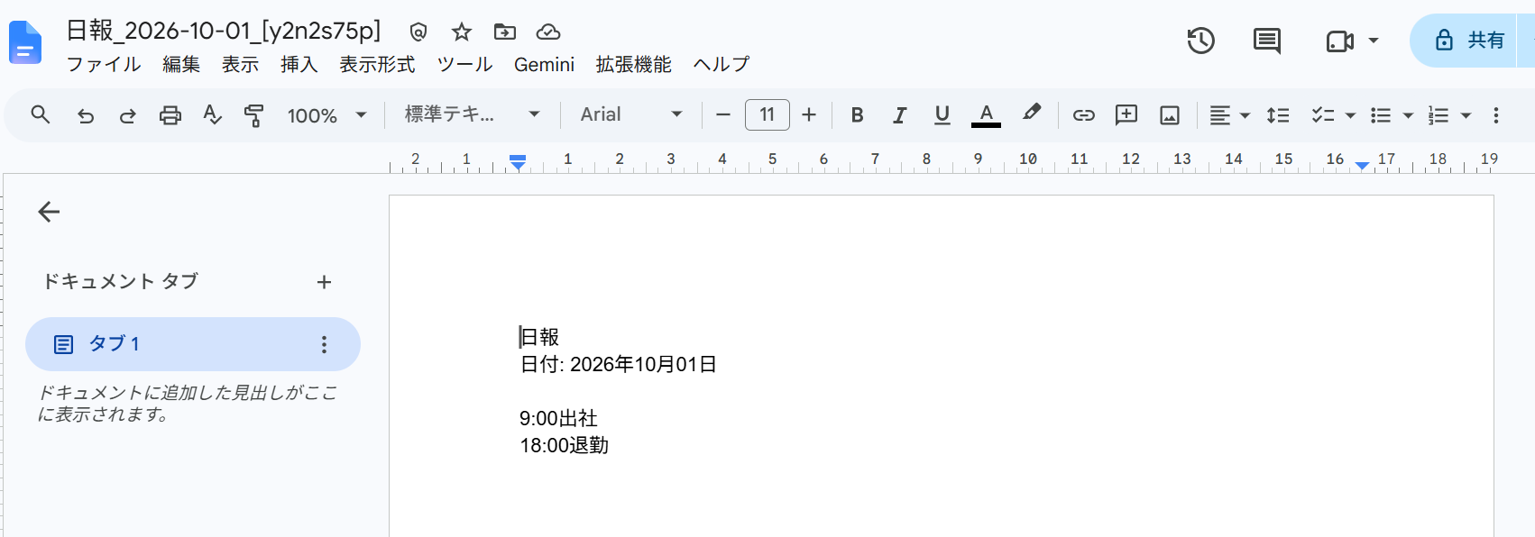Open the Google Docs home icon
Image resolution: width=1535 pixels, height=537 pixels.
(25, 42)
